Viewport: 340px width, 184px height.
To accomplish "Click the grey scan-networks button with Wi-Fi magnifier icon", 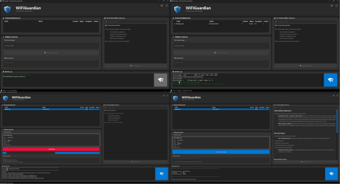I will coord(161,80).
